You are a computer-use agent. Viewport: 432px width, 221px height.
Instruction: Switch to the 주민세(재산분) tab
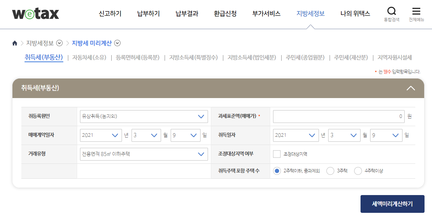351,58
